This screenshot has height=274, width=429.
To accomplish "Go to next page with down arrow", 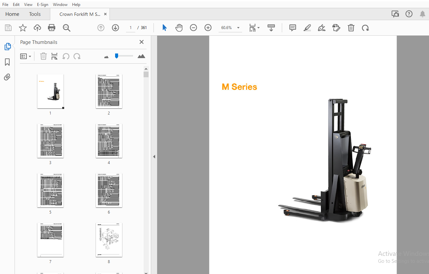I will (115, 28).
